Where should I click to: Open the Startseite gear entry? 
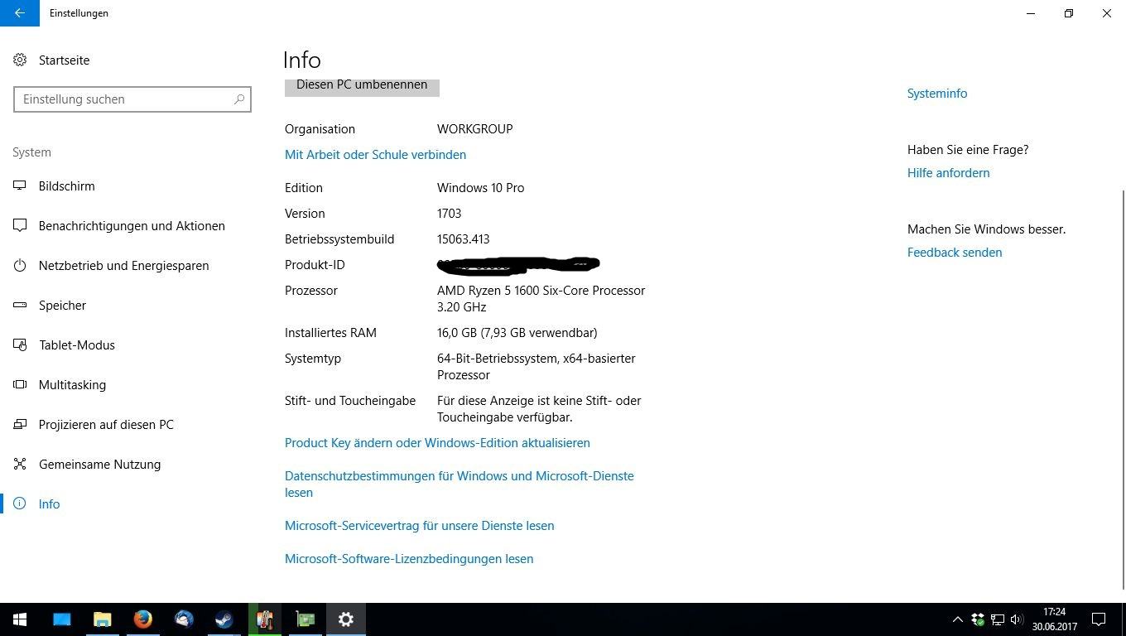pos(51,60)
